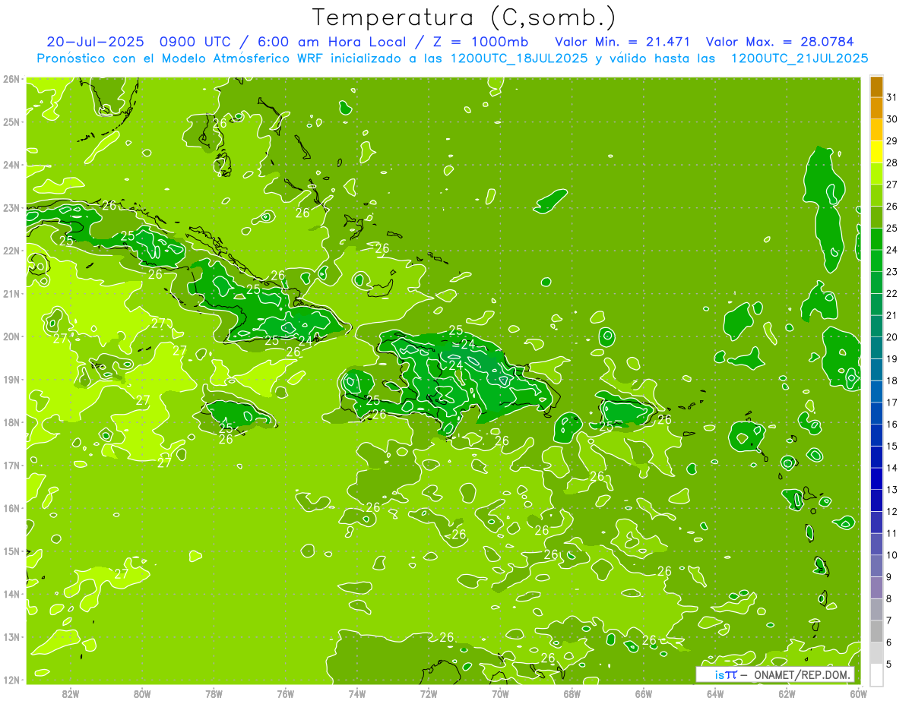
Task: Click the '60W' longitude axis label
Action: point(858,693)
